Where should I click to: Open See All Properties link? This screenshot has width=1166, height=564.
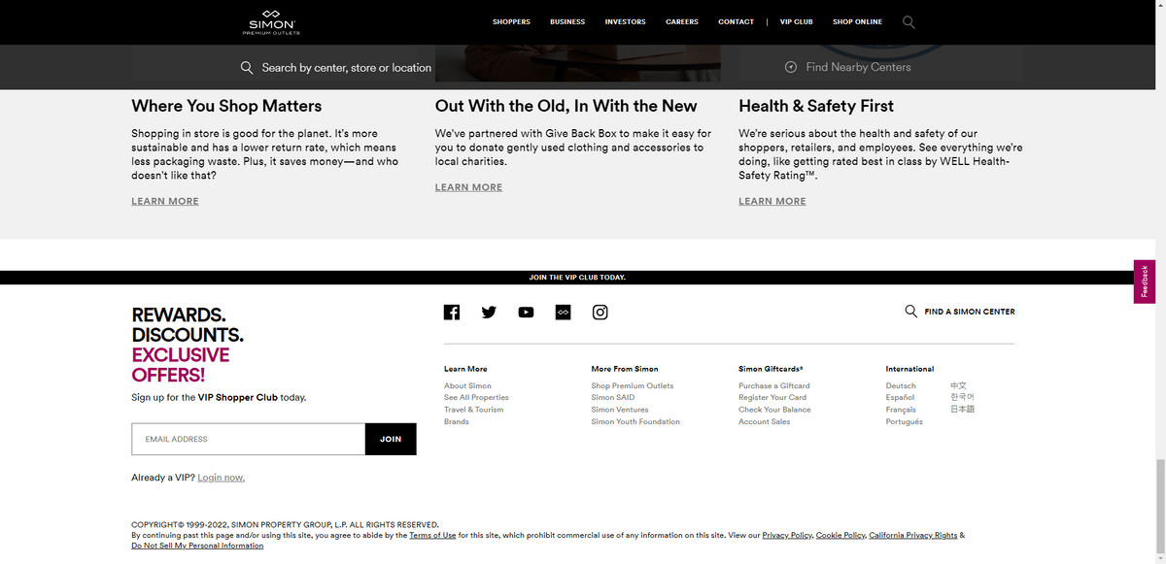point(476,397)
